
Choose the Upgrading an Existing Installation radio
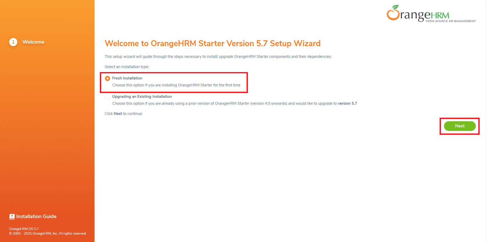tap(107, 97)
